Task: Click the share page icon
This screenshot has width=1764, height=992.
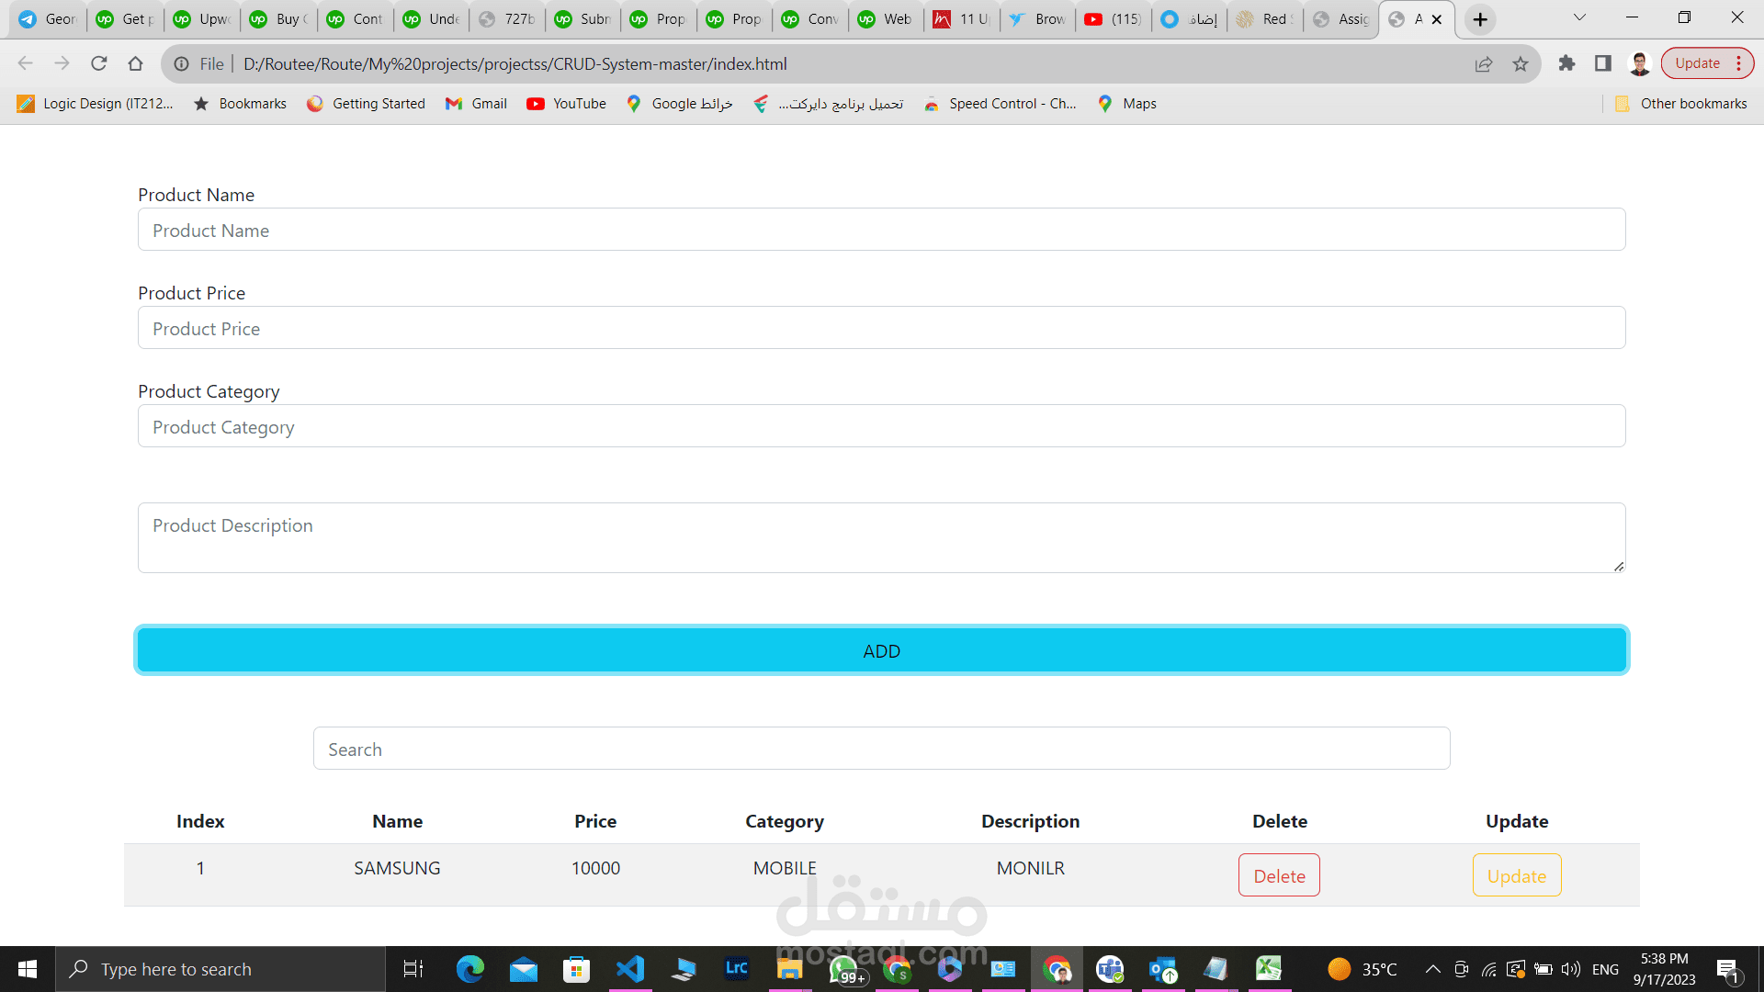Action: pos(1484,63)
